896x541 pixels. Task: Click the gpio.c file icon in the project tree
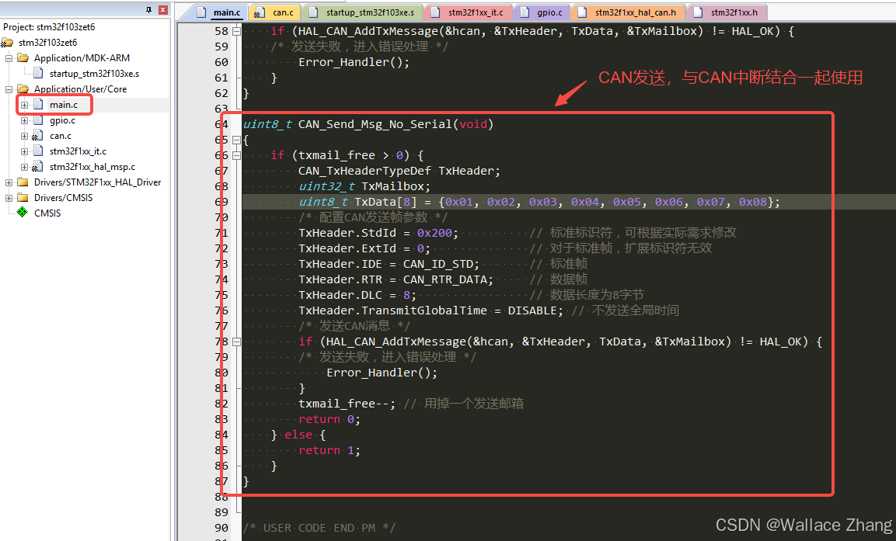(x=38, y=120)
